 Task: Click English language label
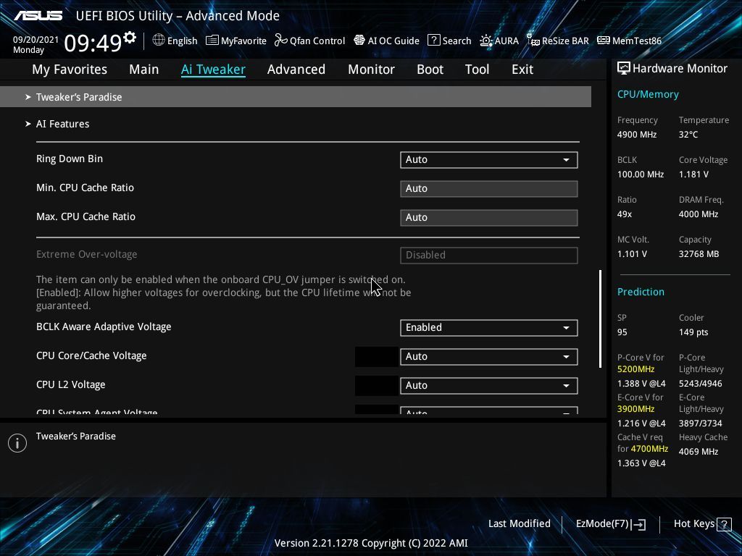[182, 41]
